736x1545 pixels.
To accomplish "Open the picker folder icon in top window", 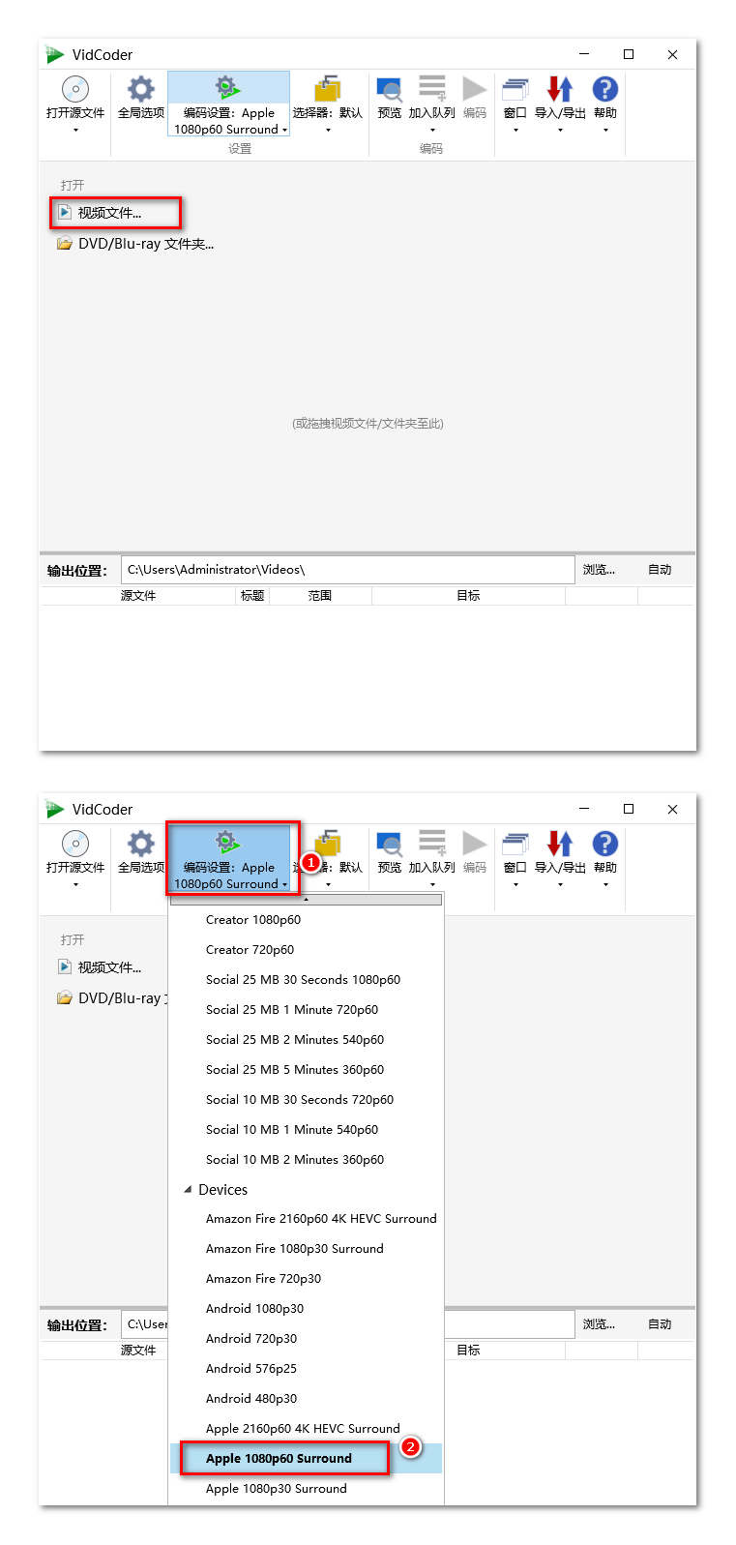I will tap(328, 89).
